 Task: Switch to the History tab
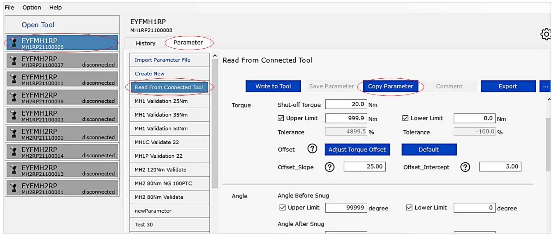tap(146, 43)
